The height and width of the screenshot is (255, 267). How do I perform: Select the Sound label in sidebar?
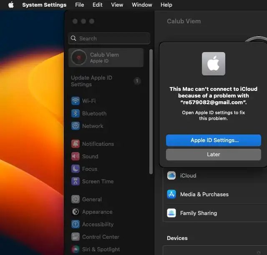tap(90, 156)
